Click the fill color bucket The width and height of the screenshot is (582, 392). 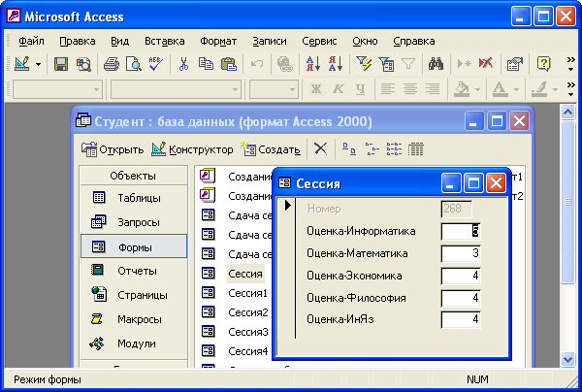point(462,89)
